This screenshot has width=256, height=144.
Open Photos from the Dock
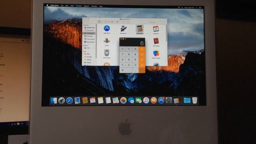[124, 100]
